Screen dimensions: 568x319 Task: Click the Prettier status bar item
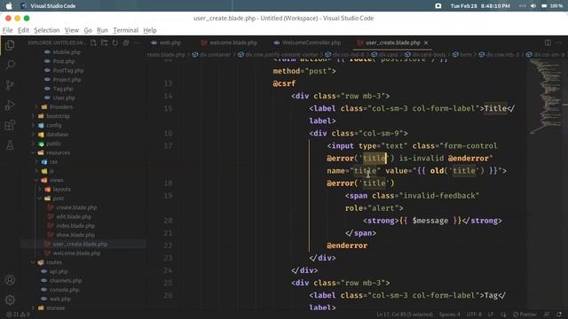click(525, 315)
